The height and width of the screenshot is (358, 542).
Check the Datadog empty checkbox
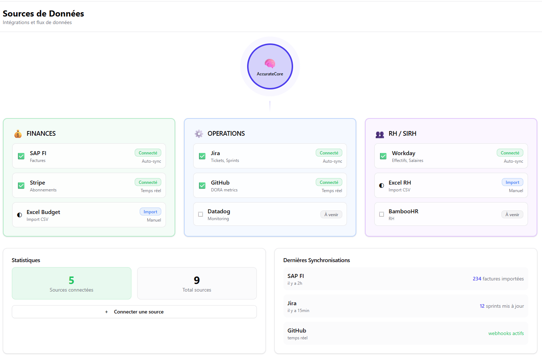201,214
